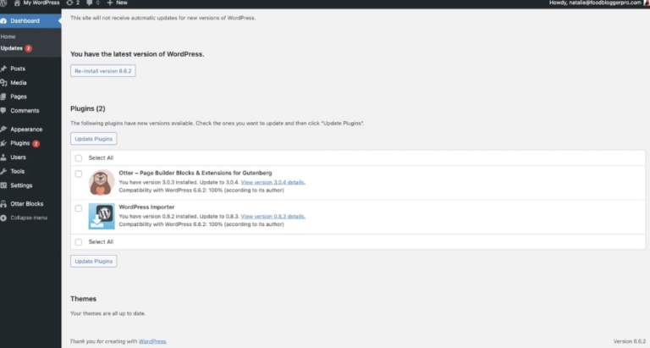
Task: Open the Plugins menu item
Action: tap(19, 143)
